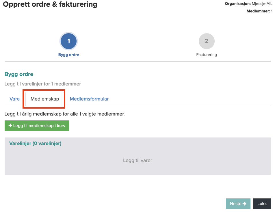The image size is (273, 212).
Task: Switch to the Vare tab
Action: 15,99
